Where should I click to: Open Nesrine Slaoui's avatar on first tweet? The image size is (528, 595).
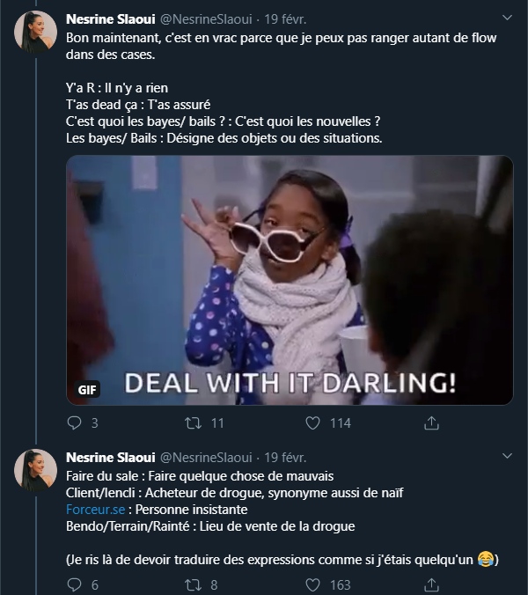(x=35, y=33)
